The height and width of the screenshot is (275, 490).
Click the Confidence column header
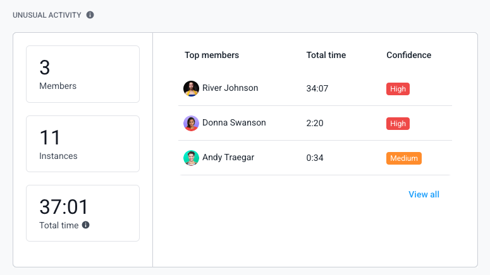click(408, 55)
